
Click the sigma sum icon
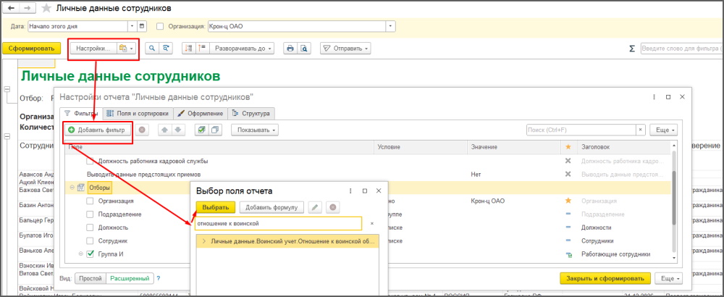click(632, 49)
